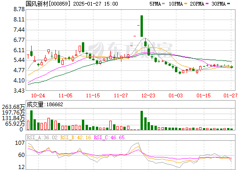This screenshot has width=242, height=170.
Task: Click the RSI_C:46.65 indicator label
Action: click(x=109, y=137)
